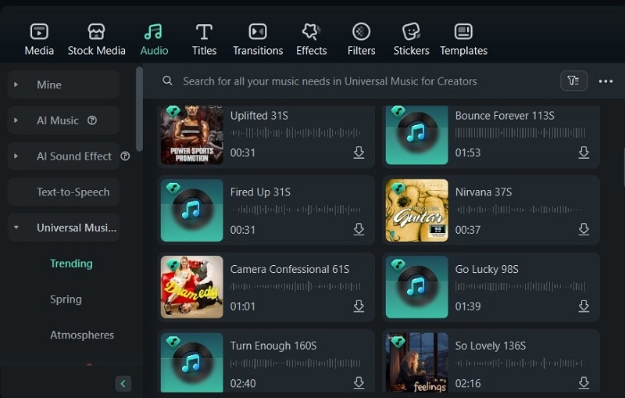Click the 01:53 duration label

[467, 152]
